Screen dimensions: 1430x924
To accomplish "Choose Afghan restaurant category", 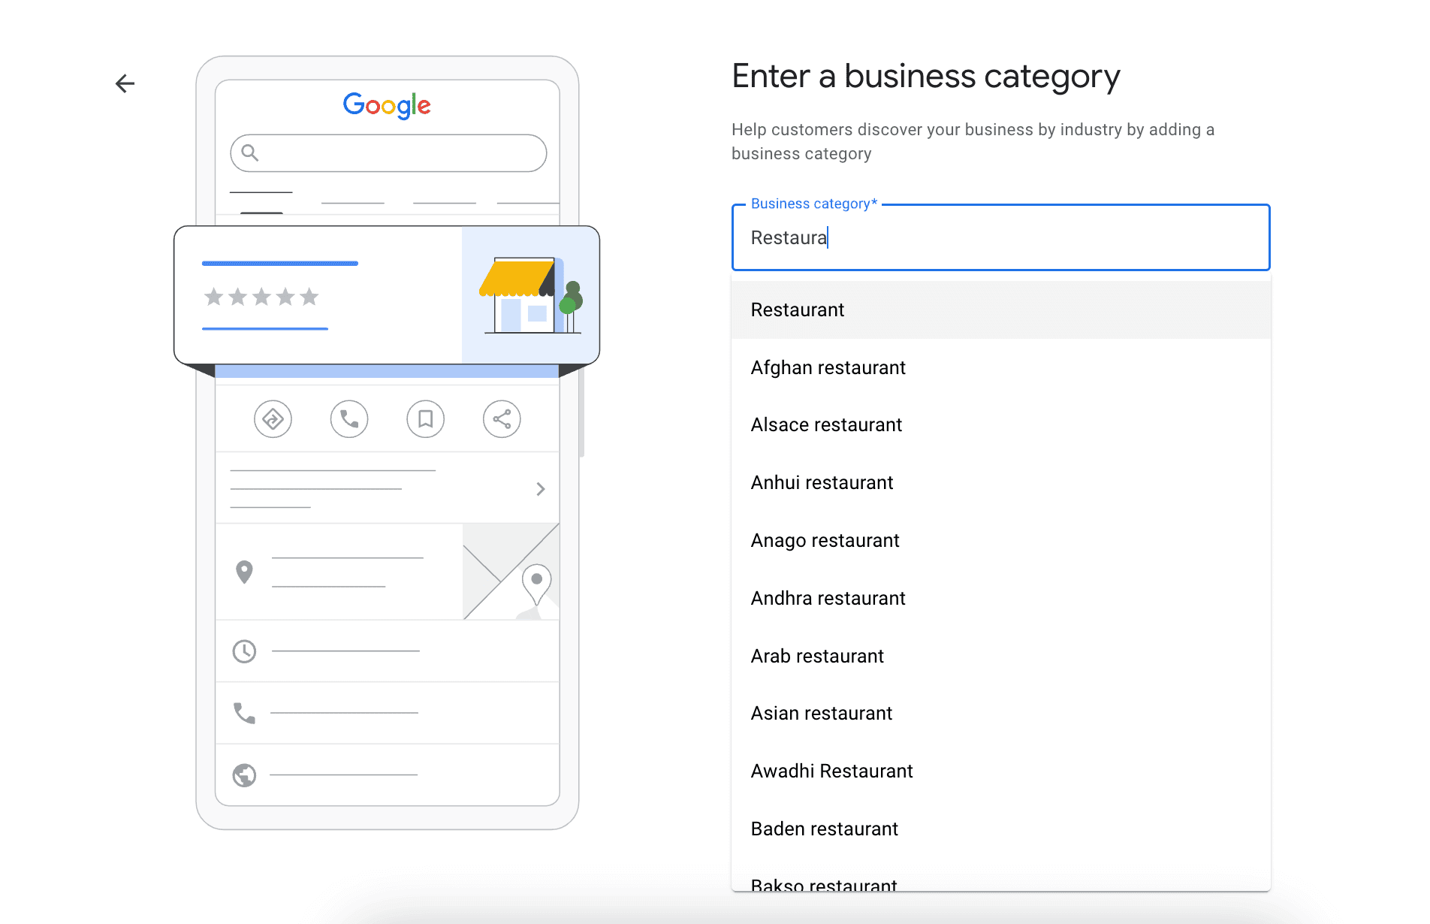I will click(x=828, y=367).
